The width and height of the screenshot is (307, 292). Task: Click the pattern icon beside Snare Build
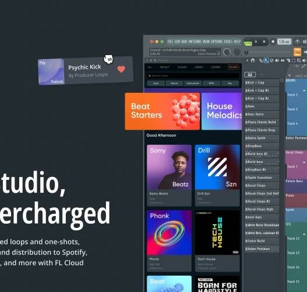coord(246,241)
